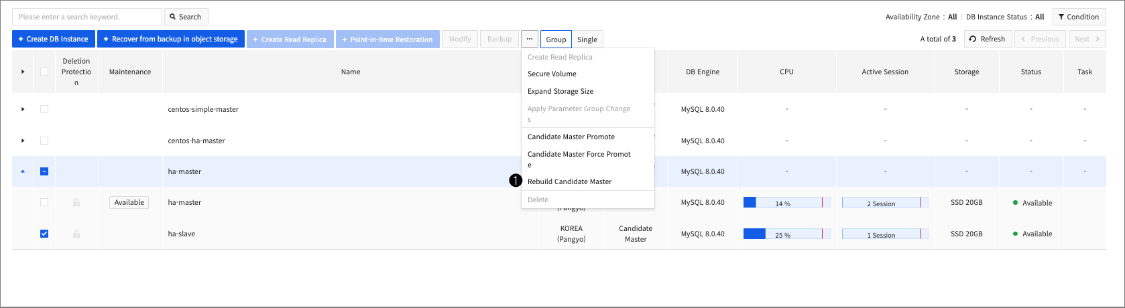Click the Storage column header

click(x=967, y=72)
